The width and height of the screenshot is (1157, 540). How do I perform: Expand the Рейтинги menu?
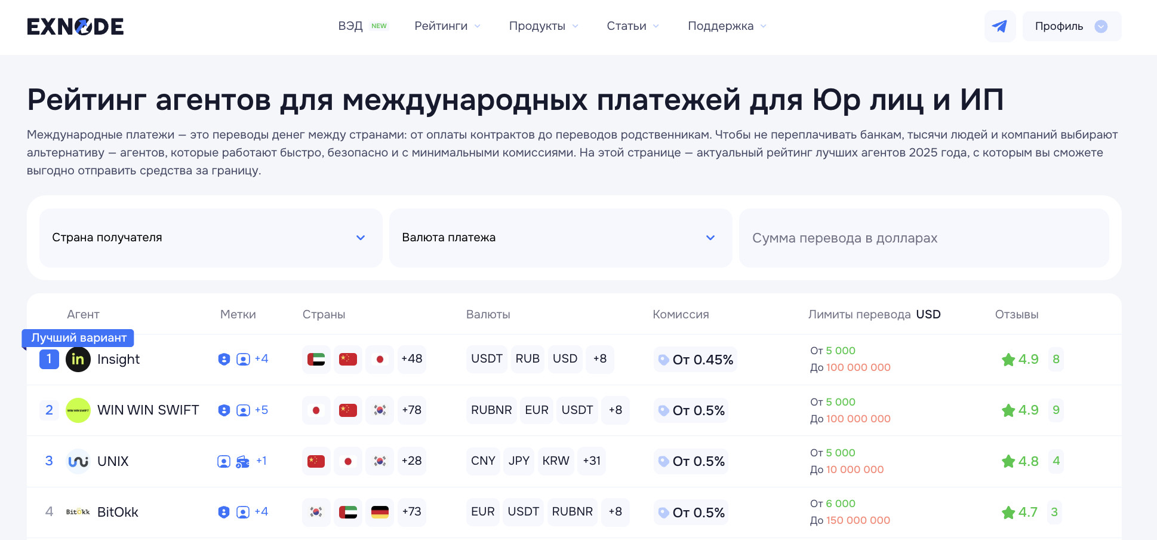(447, 26)
